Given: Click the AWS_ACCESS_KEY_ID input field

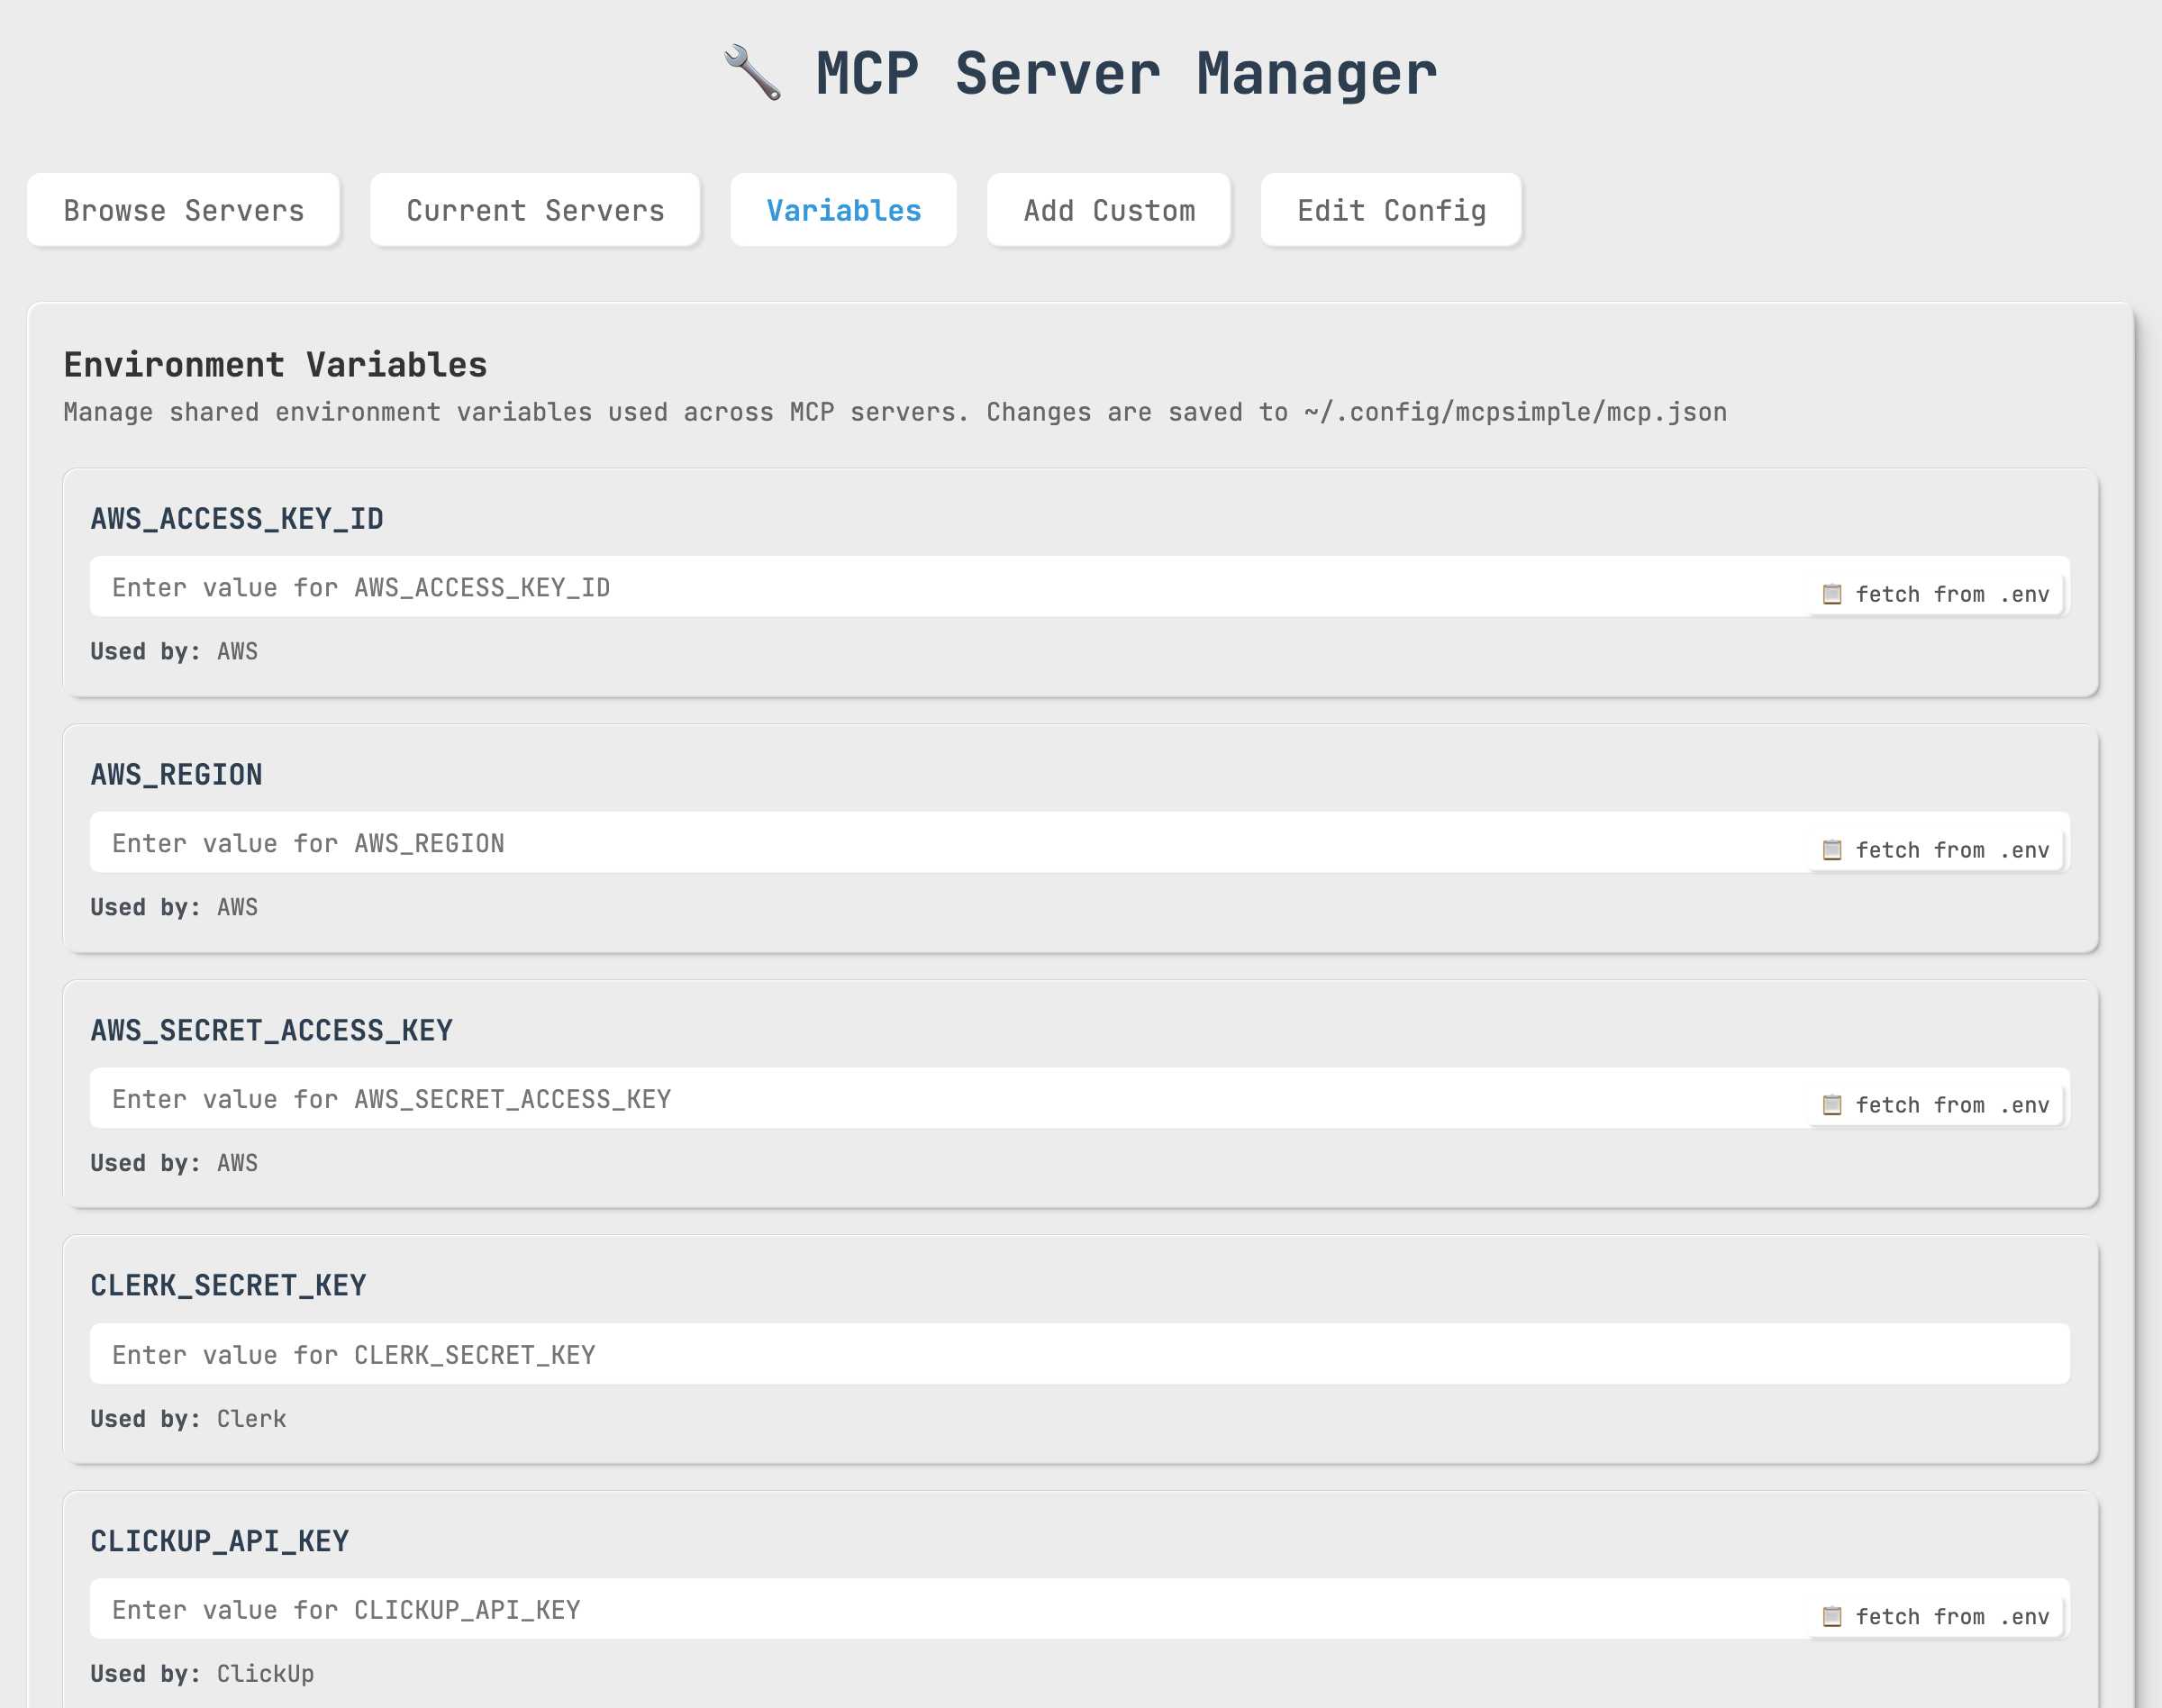Looking at the screenshot, I should click(x=800, y=587).
